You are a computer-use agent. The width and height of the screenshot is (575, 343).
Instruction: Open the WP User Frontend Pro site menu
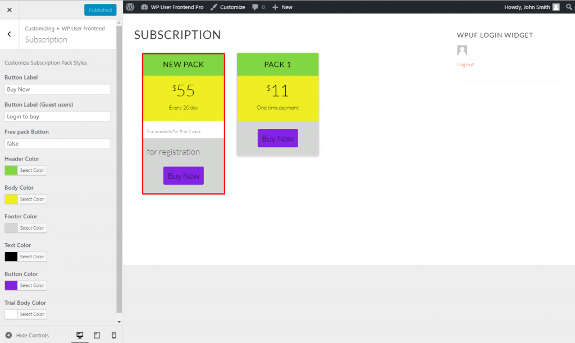tap(172, 7)
